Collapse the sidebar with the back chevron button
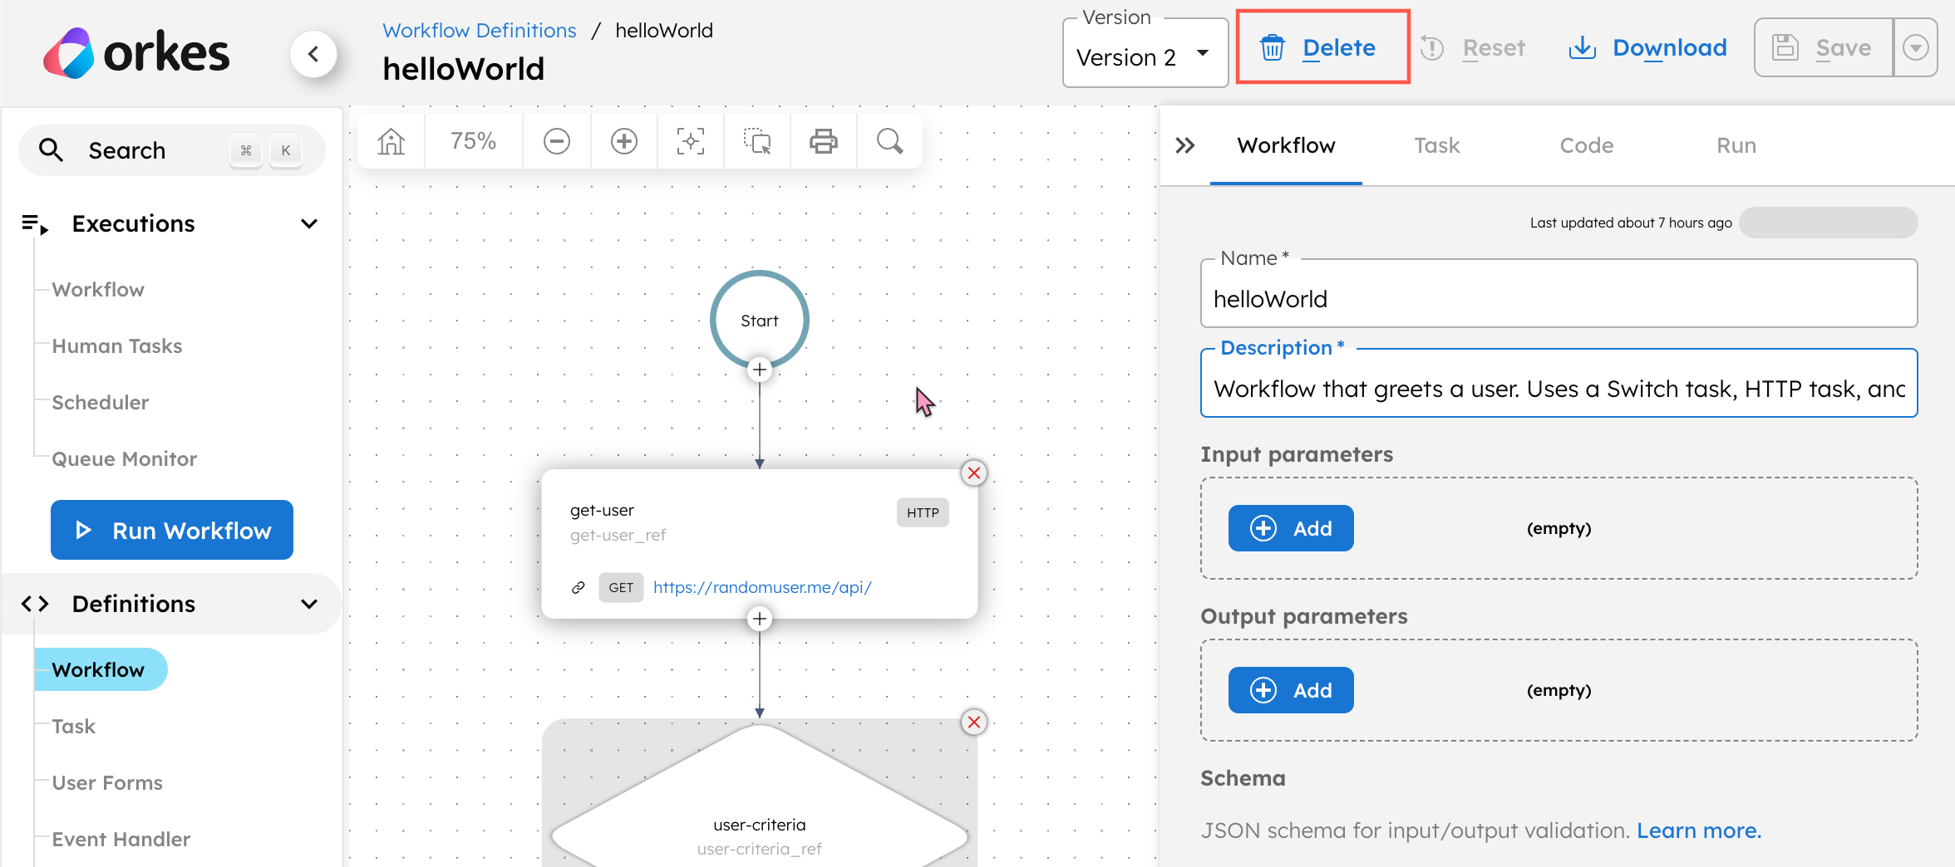Viewport: 1955px width, 867px height. click(313, 54)
